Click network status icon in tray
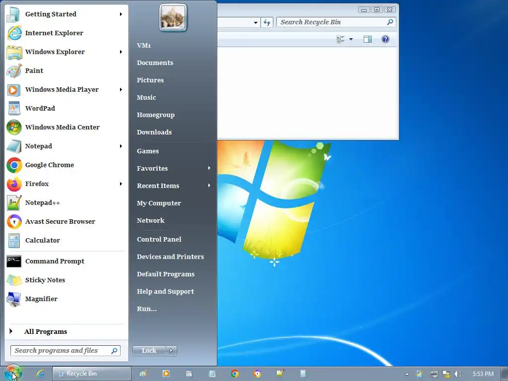Viewport: 508px width, 381px height. pyautogui.click(x=434, y=374)
